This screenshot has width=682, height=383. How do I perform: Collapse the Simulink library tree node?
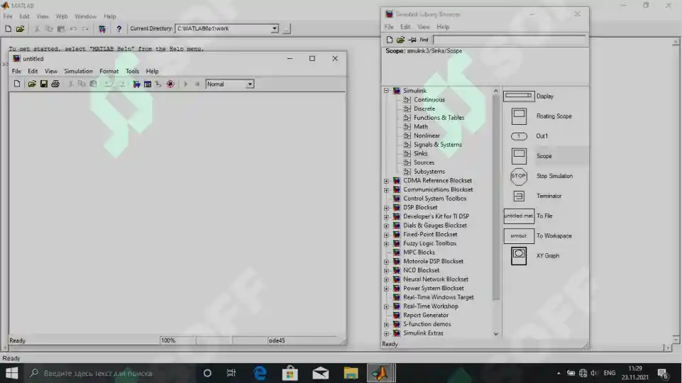coord(386,90)
